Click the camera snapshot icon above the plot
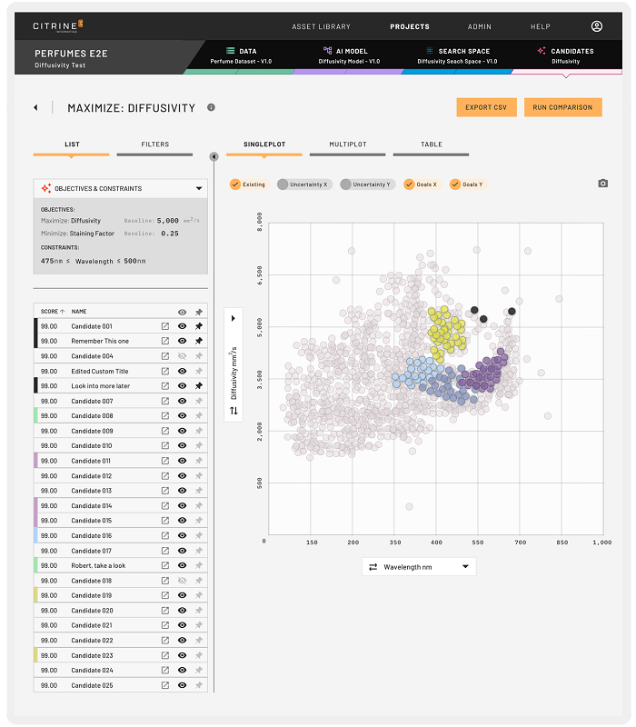Screen dimensions: 636x727 (602, 184)
